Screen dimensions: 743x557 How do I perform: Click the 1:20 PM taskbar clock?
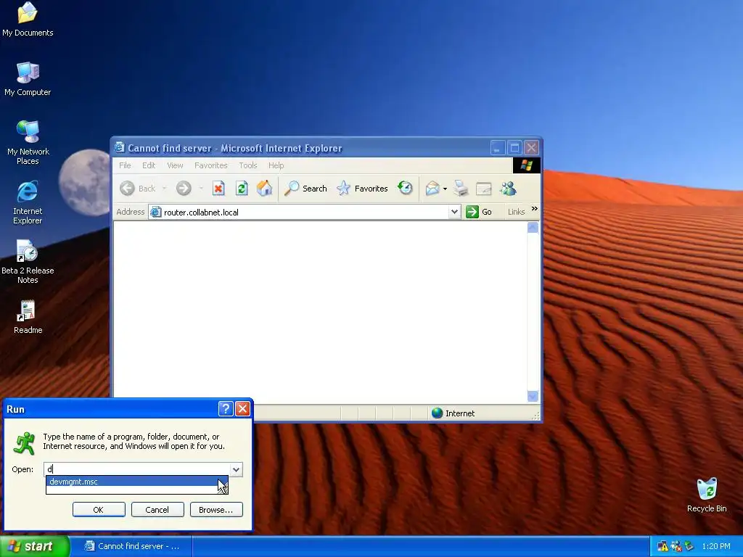716,546
